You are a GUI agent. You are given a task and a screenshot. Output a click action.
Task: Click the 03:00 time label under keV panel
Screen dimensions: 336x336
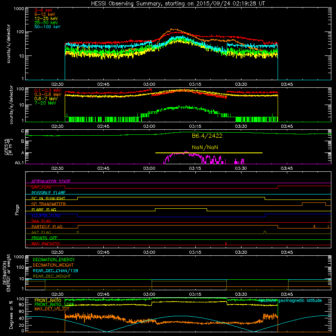click(149, 84)
